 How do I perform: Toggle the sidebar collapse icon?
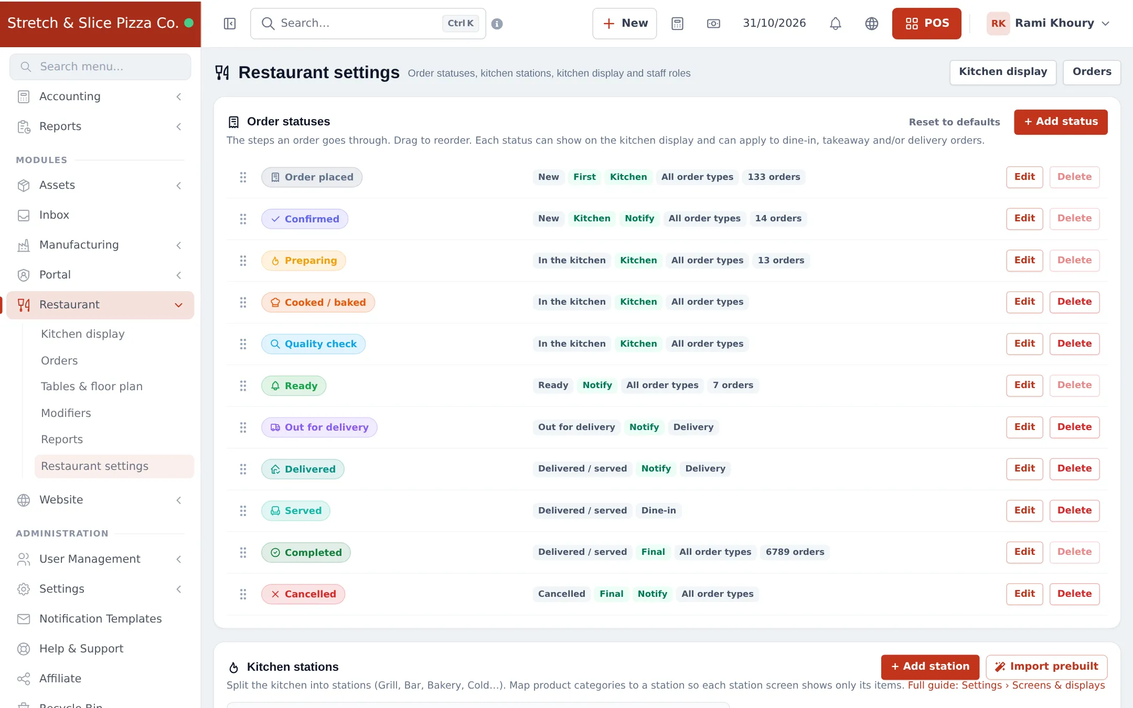[x=230, y=24]
